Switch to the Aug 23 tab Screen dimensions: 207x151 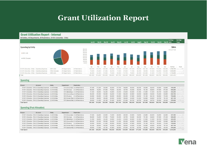coord(140,42)
